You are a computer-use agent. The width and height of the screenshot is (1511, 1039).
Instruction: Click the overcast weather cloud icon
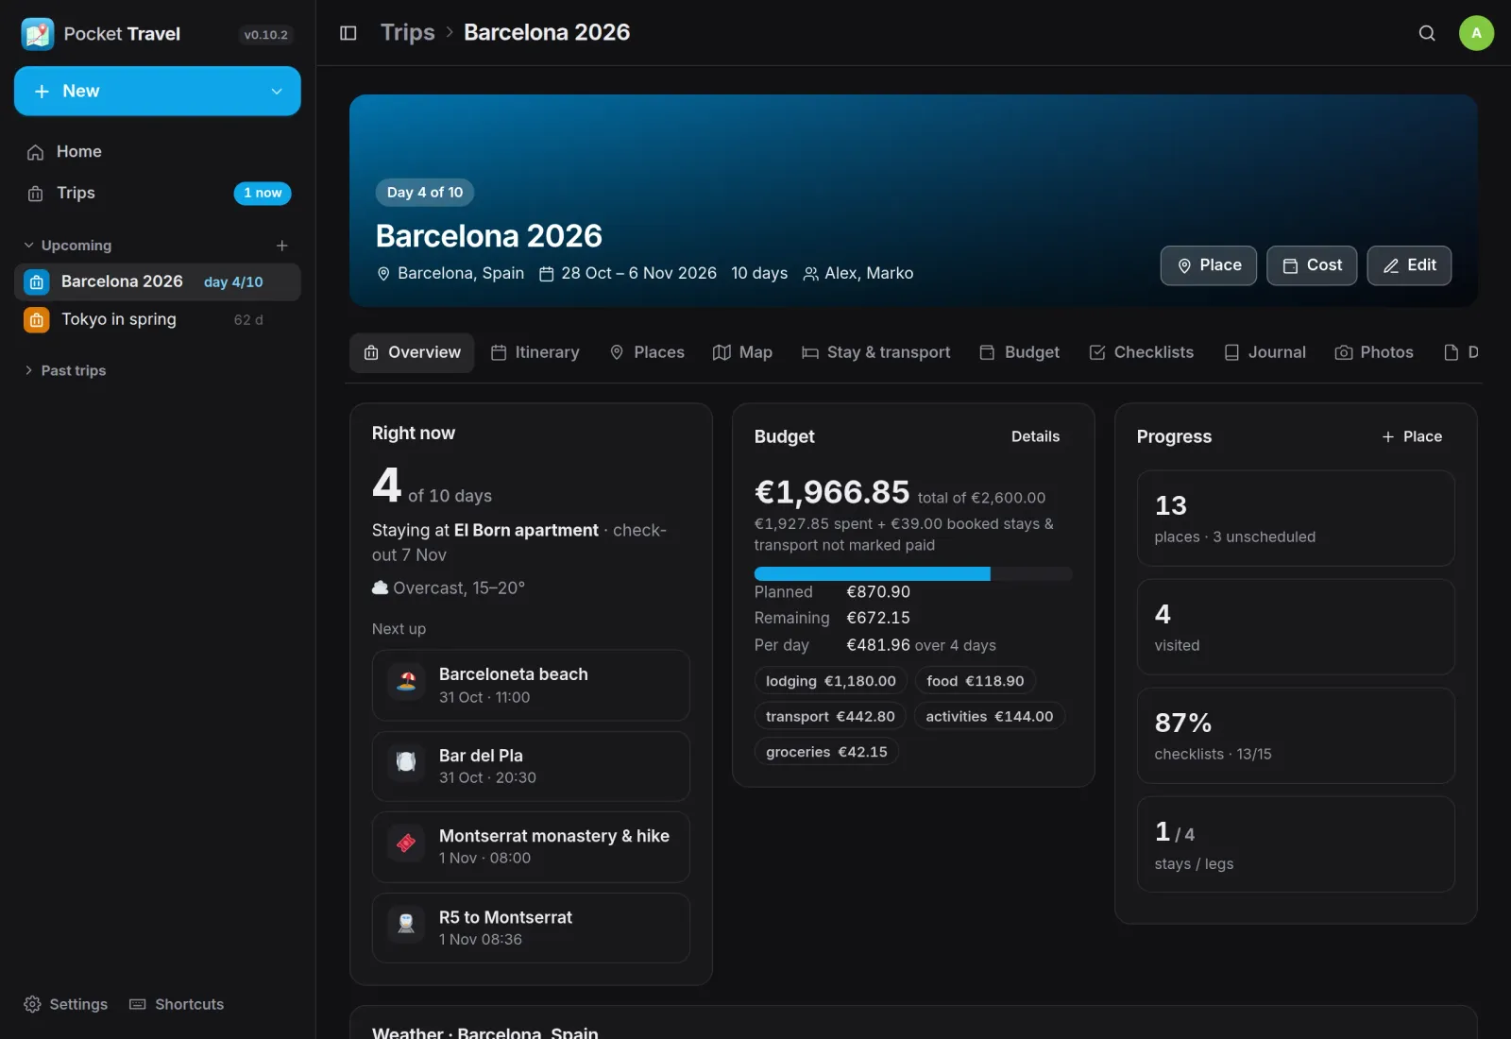point(381,588)
